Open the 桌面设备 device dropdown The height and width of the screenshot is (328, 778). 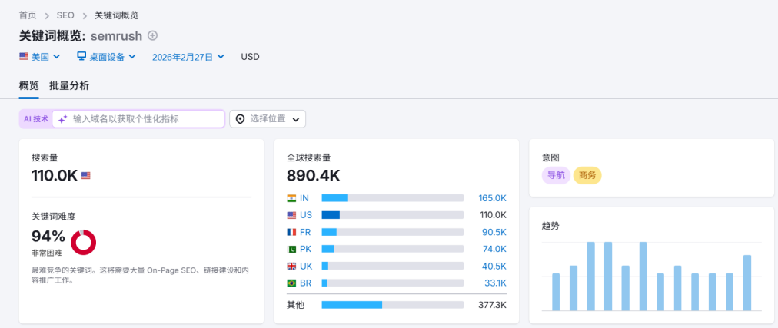pos(106,57)
